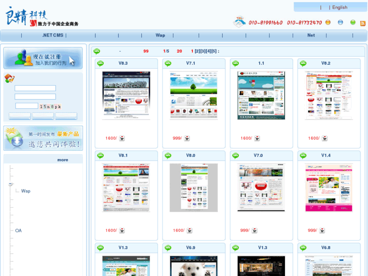This screenshot has width=368, height=276.
Task: Switch language to English
Action: click(340, 8)
